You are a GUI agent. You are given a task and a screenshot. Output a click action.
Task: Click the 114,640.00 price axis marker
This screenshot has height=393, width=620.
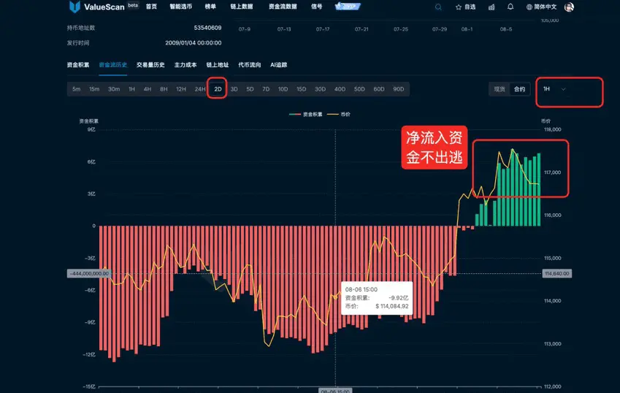coord(556,274)
